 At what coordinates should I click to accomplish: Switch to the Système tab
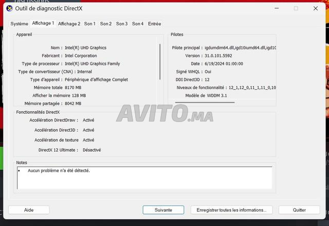point(20,24)
